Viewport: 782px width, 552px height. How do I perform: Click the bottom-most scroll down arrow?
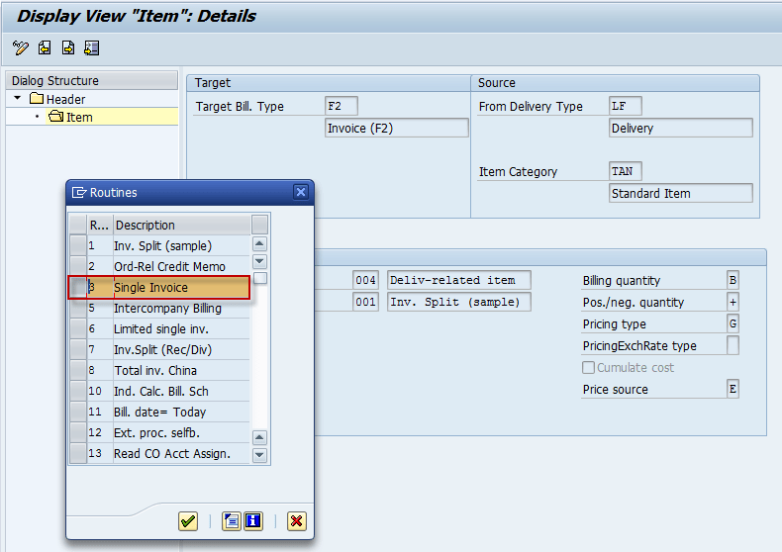pyautogui.click(x=259, y=455)
